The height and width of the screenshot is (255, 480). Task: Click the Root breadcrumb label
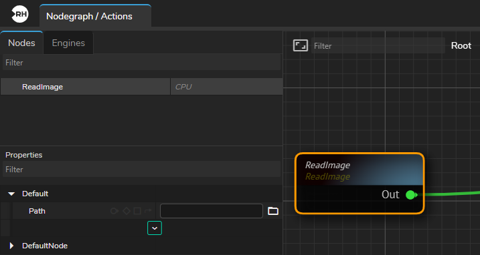[x=461, y=46]
